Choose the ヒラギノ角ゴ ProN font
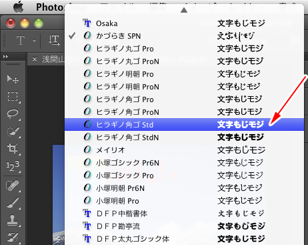The image size is (308, 245). click(184, 112)
